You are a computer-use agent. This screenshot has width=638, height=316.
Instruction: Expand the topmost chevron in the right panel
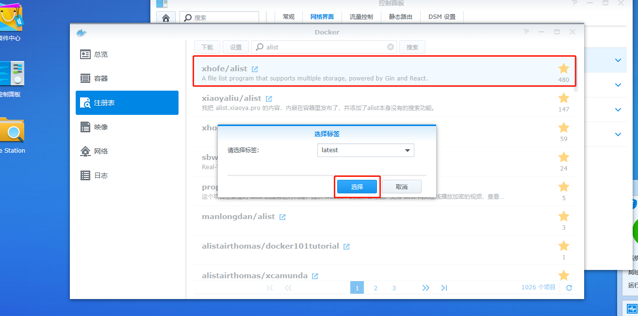pos(618,60)
